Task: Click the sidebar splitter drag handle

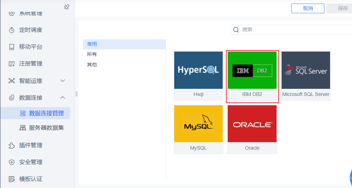Action: tap(77, 94)
